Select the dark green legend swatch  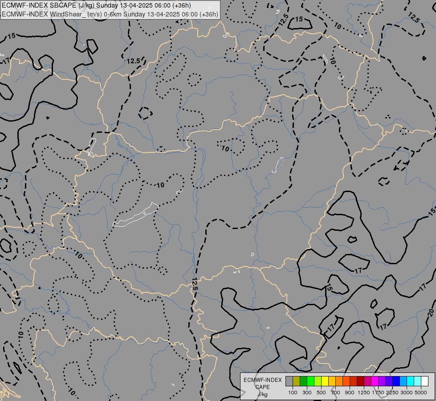pos(303,381)
